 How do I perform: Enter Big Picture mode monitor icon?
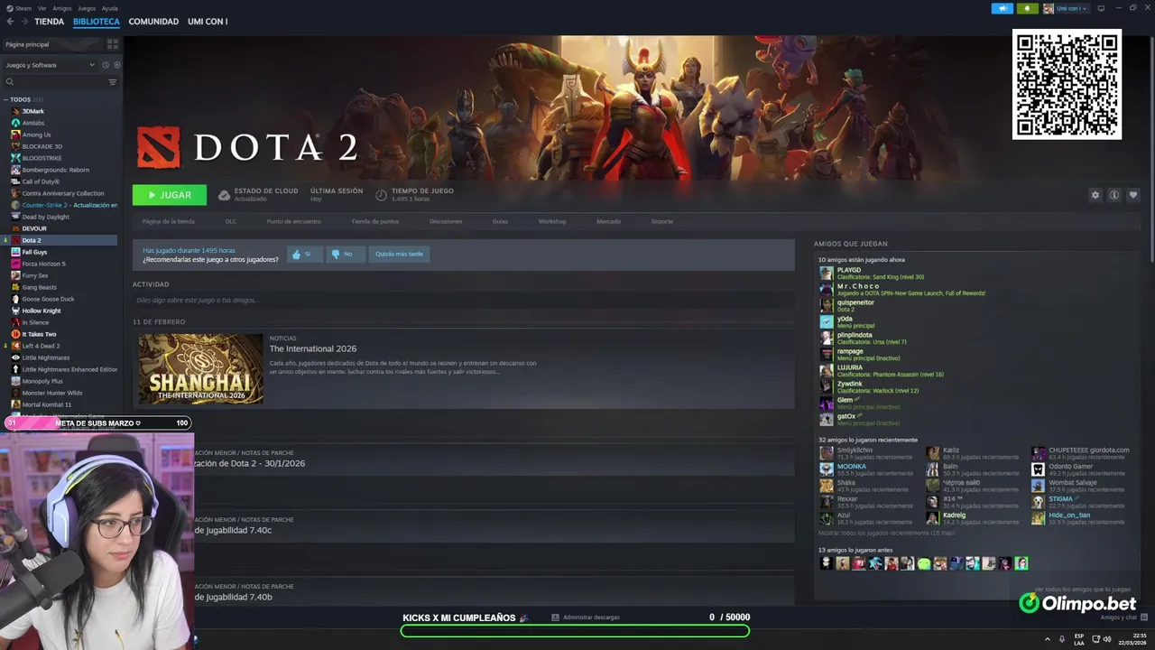[x=1101, y=8]
